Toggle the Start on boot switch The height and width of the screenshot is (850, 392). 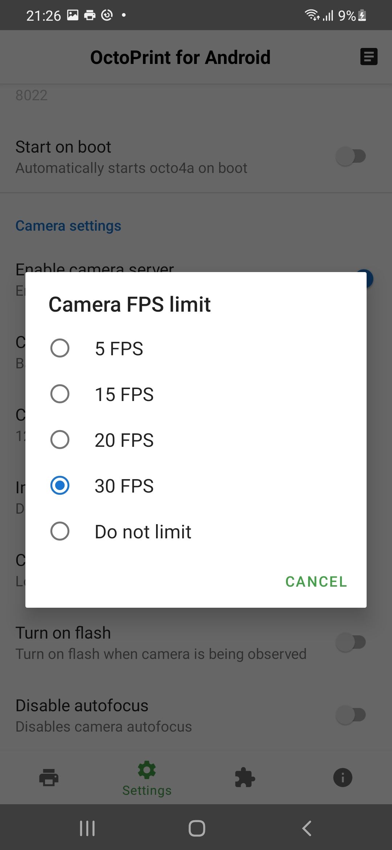pos(351,157)
